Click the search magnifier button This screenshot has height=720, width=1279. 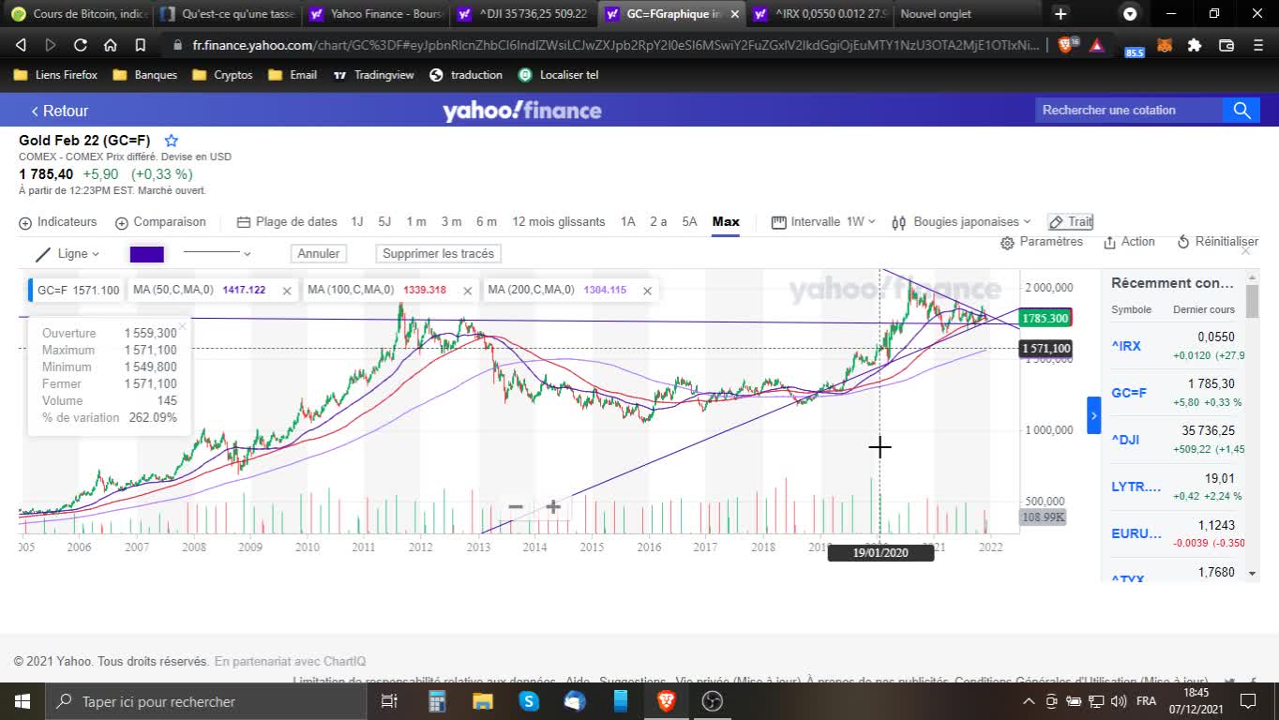click(x=1241, y=111)
